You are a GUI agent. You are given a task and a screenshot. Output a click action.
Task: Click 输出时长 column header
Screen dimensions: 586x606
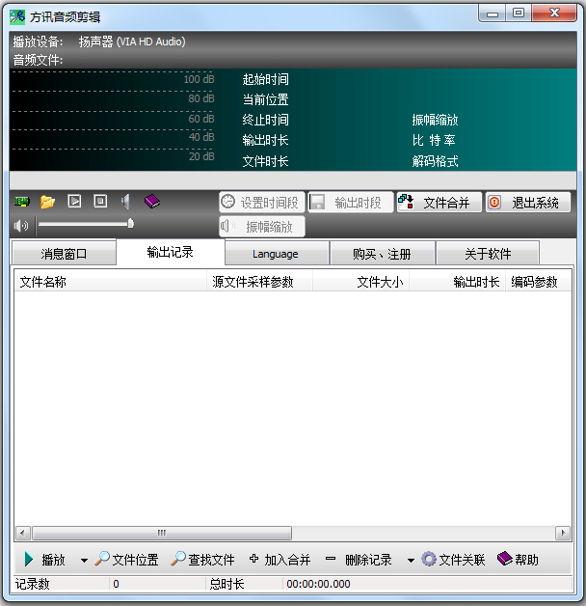click(458, 282)
